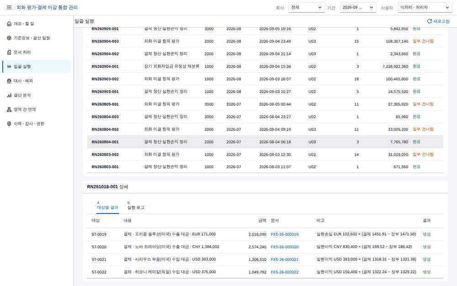Select run row RN260805-001

click(x=265, y=104)
